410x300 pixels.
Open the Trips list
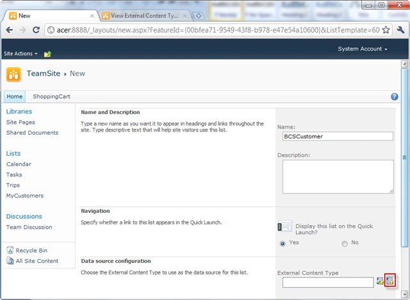pos(13,185)
